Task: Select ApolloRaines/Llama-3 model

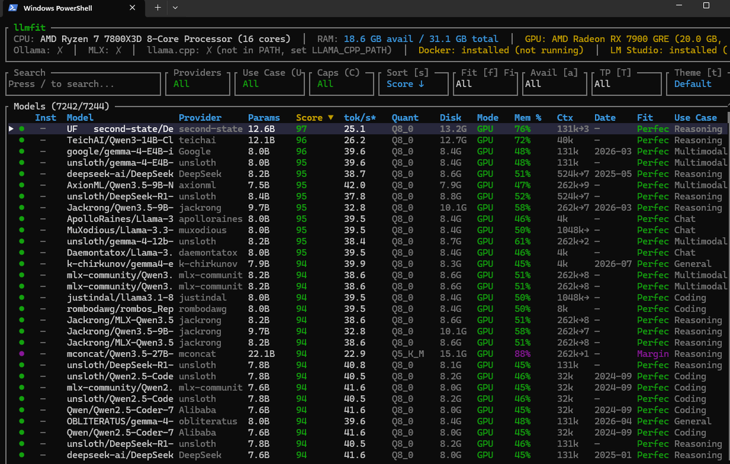Action: click(120, 219)
